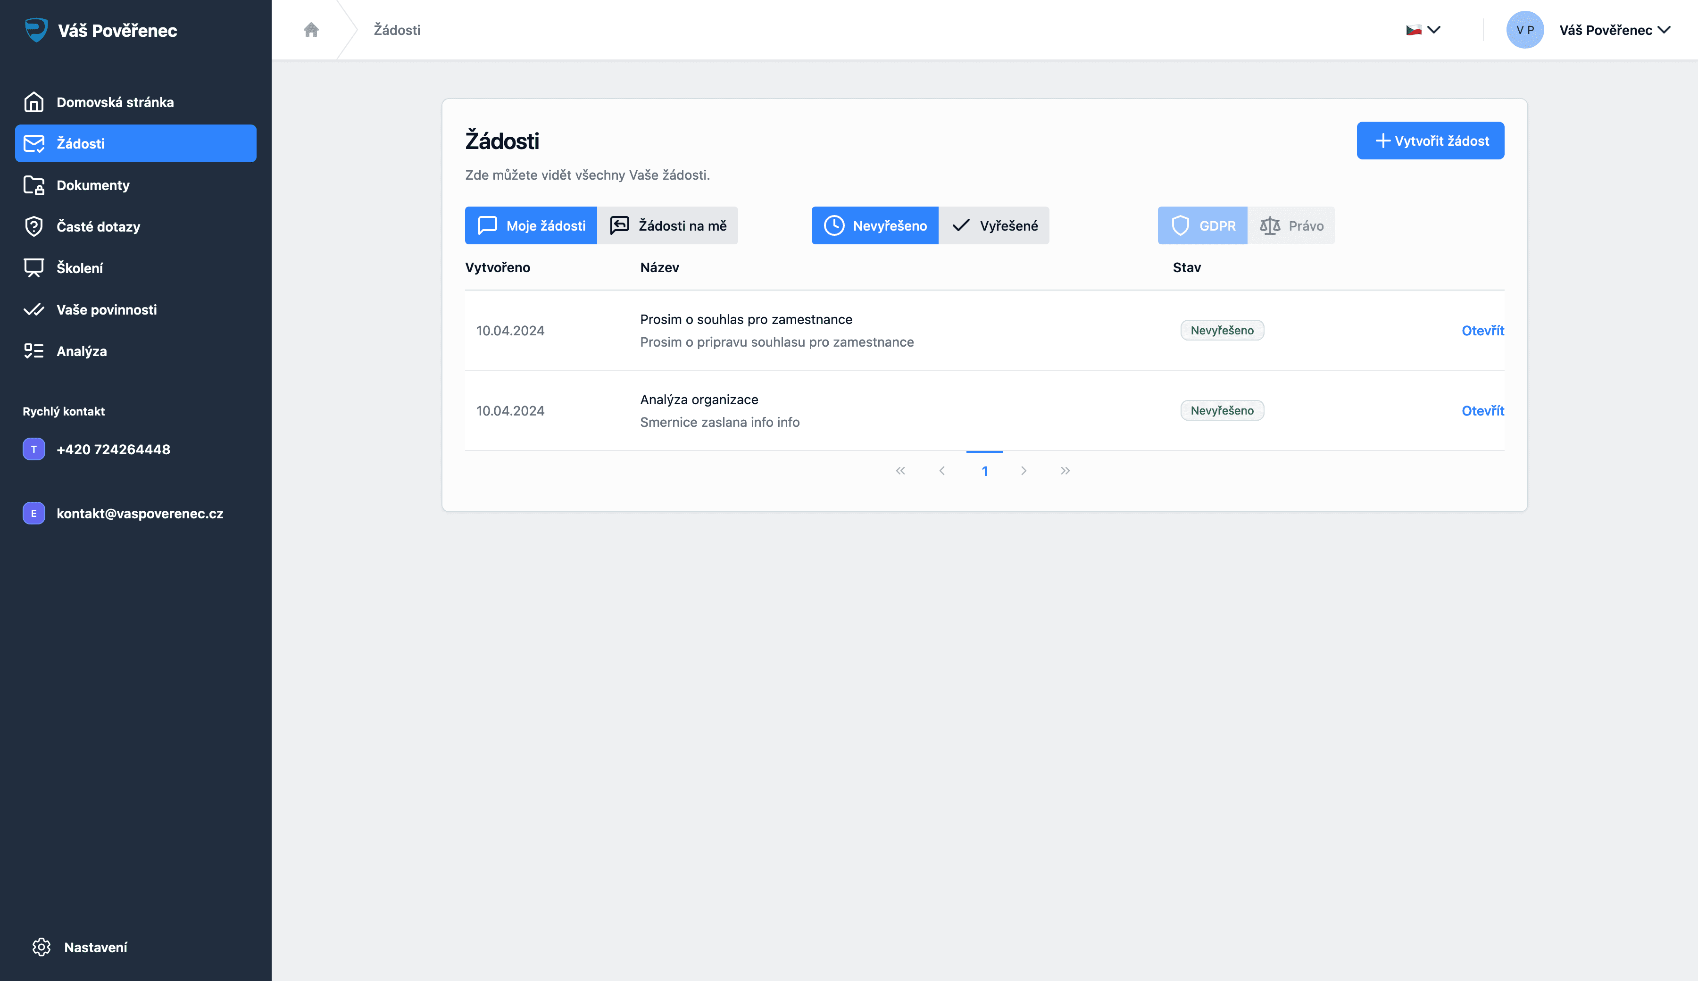Image resolution: width=1698 pixels, height=981 pixels.
Task: Select the Právo category filter
Action: 1291,226
